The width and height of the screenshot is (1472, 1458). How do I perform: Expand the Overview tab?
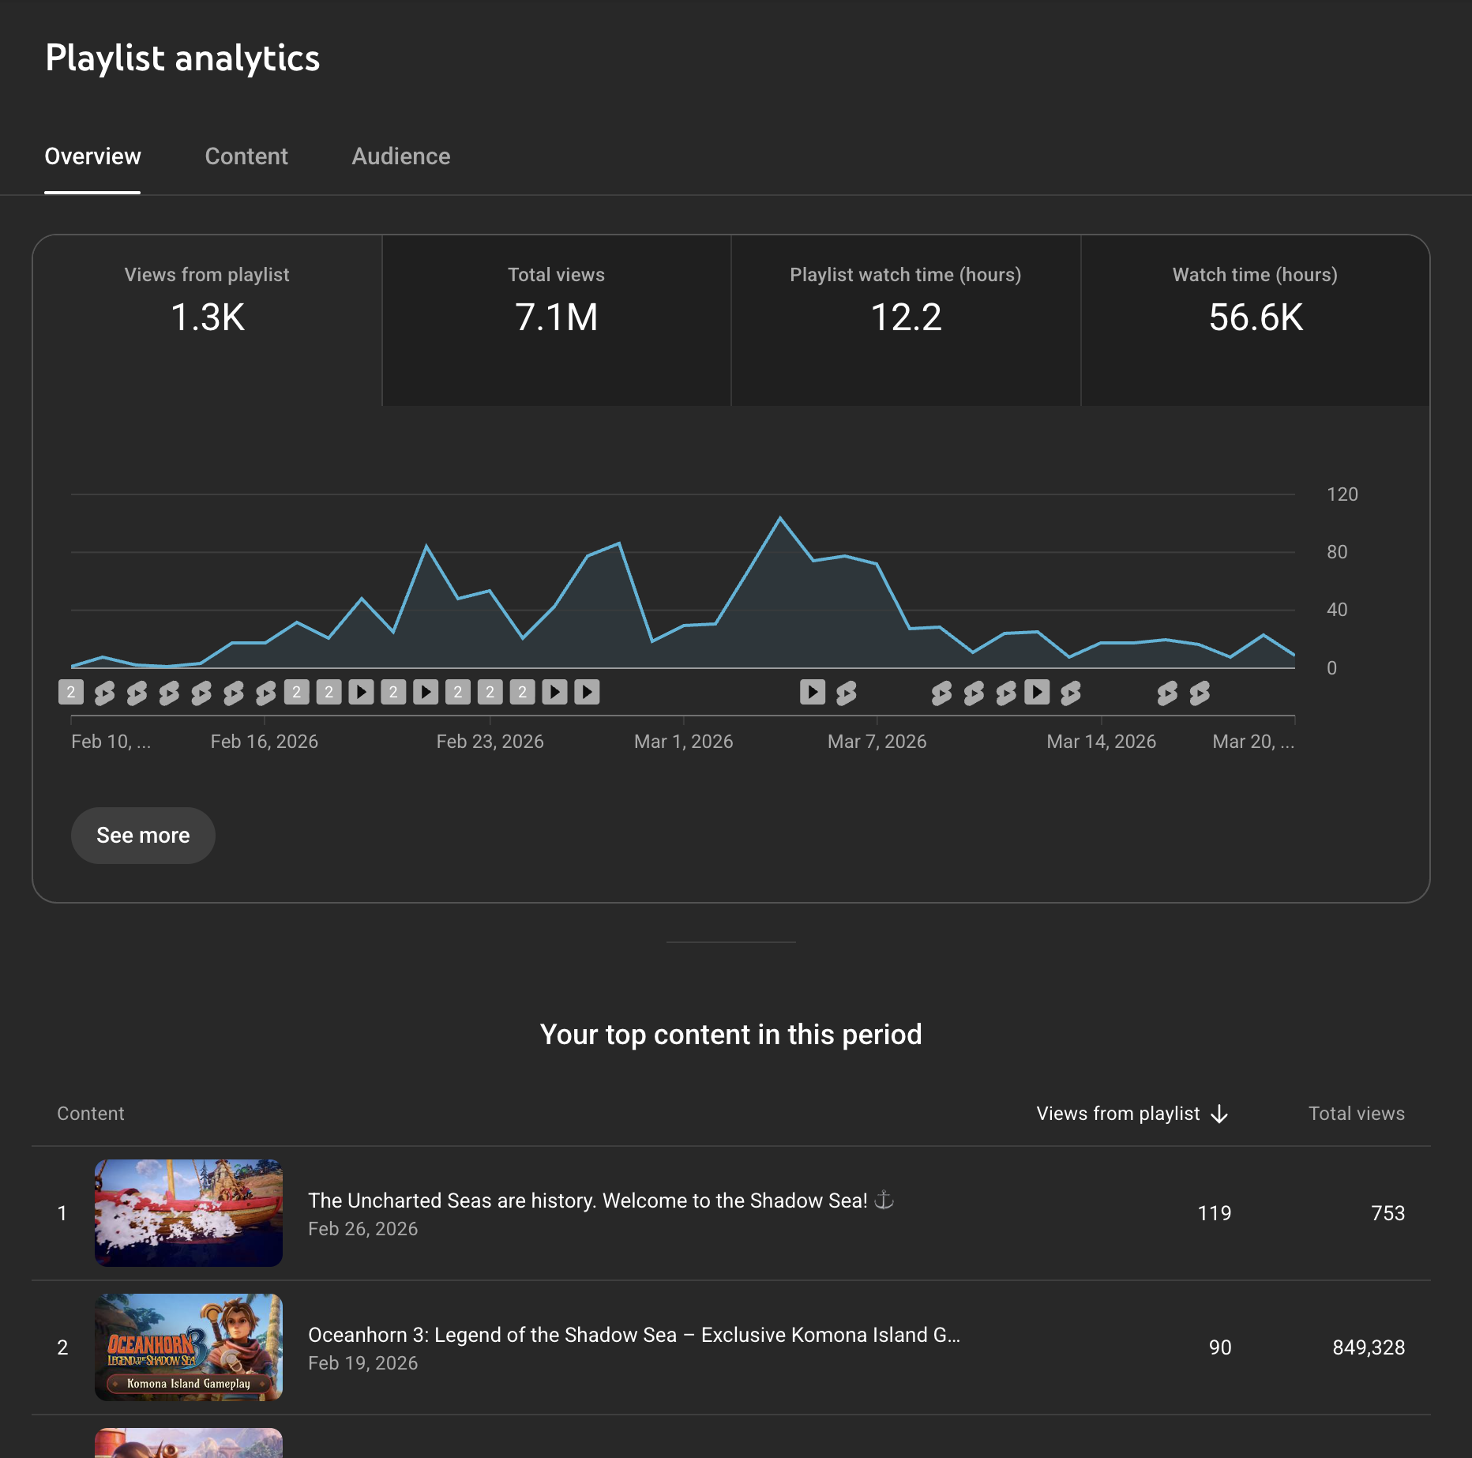click(92, 156)
